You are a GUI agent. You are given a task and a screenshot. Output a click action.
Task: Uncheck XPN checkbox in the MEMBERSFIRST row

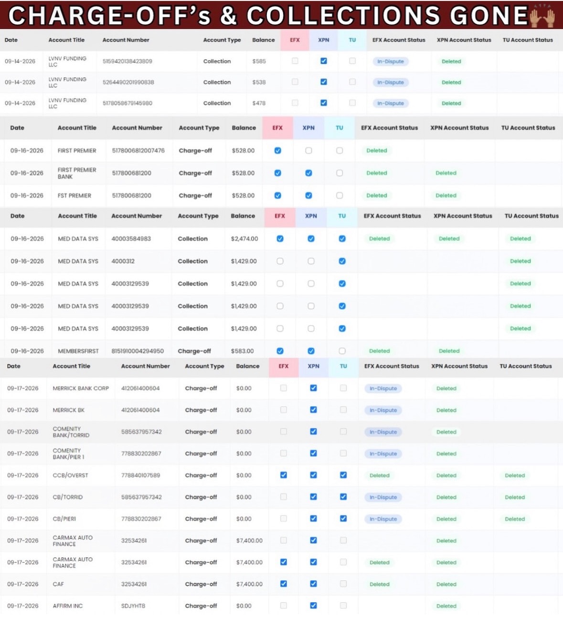[x=311, y=351]
